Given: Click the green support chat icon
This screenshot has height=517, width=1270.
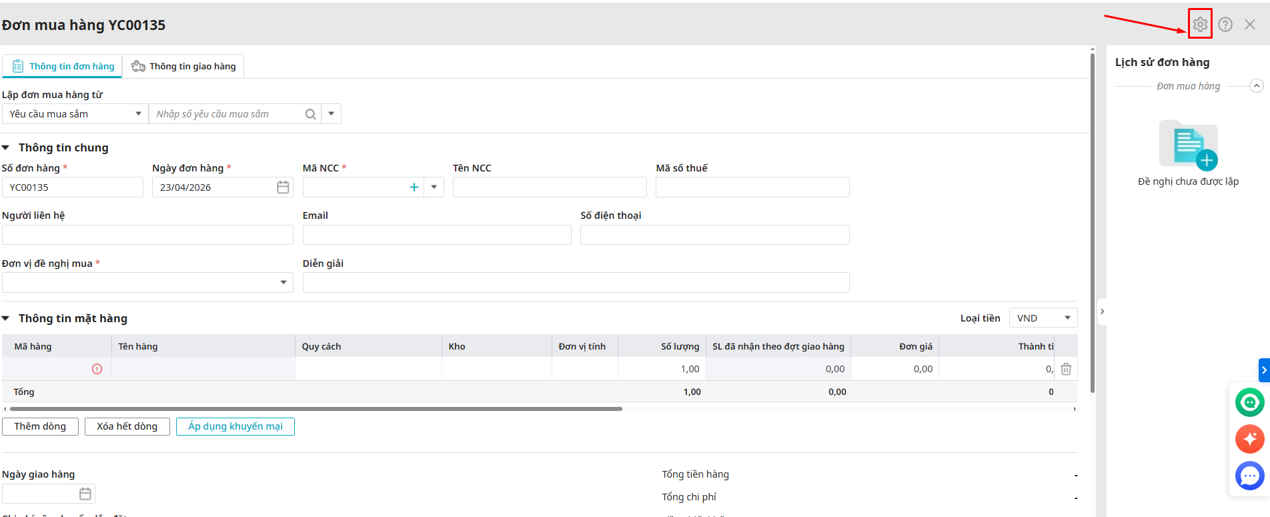Looking at the screenshot, I should (1249, 402).
